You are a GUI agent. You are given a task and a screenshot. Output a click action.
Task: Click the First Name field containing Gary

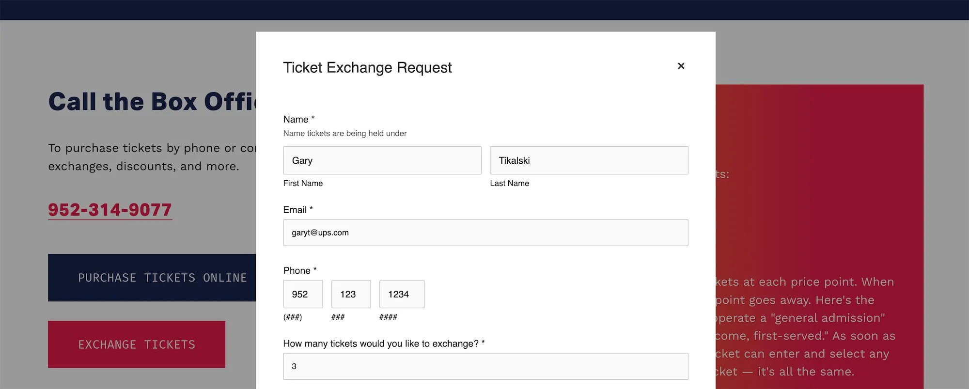(x=382, y=160)
